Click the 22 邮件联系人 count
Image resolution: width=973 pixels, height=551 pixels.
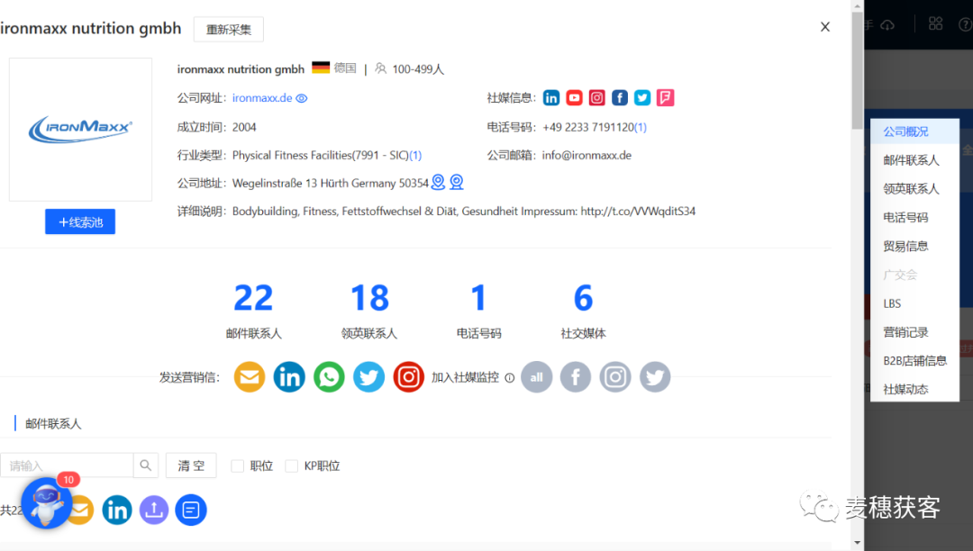click(253, 311)
